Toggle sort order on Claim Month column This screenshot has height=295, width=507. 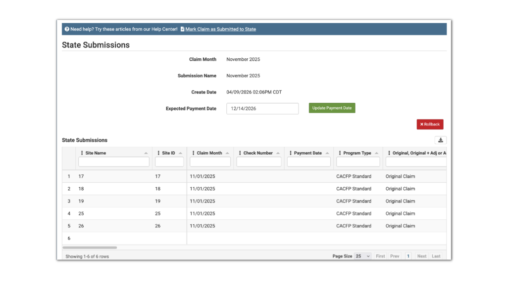227,152
